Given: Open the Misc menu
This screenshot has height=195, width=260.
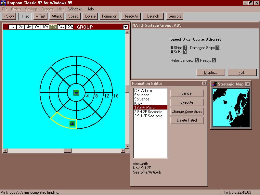Looking at the screenshot, I should [61, 9].
